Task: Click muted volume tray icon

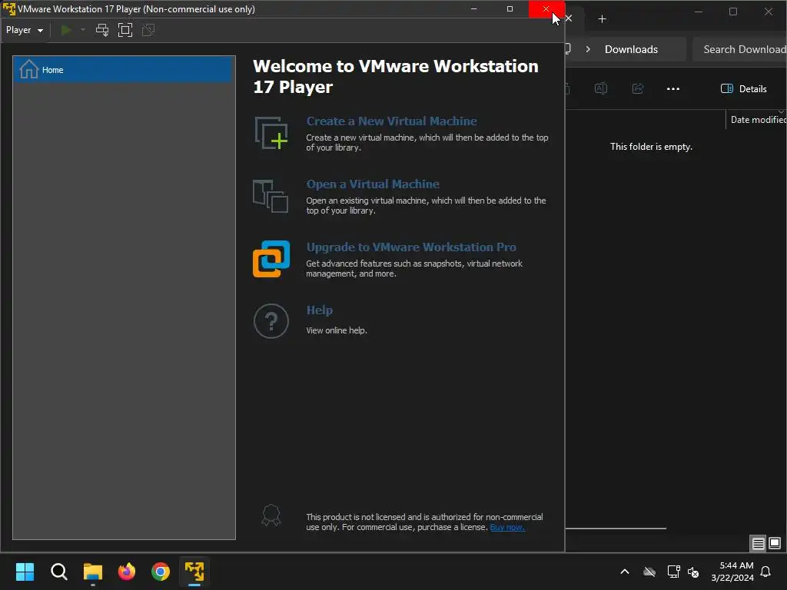Action: (694, 572)
